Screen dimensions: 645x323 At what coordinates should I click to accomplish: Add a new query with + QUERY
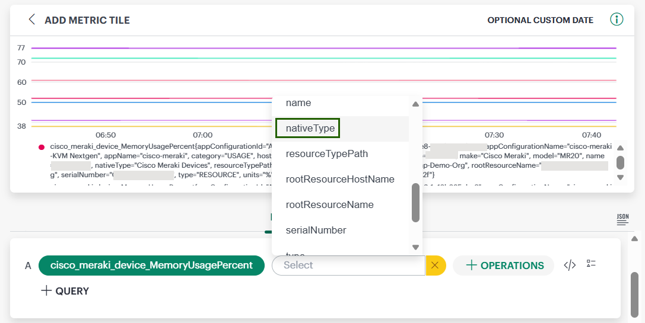pyautogui.click(x=65, y=291)
